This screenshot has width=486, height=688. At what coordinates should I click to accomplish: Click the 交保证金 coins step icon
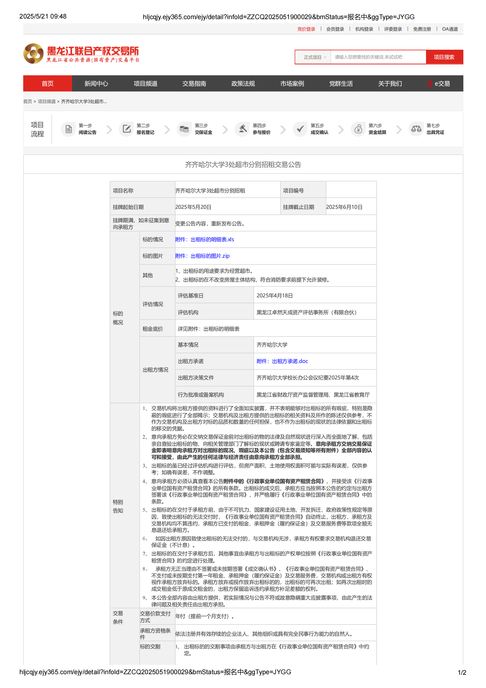click(184, 129)
